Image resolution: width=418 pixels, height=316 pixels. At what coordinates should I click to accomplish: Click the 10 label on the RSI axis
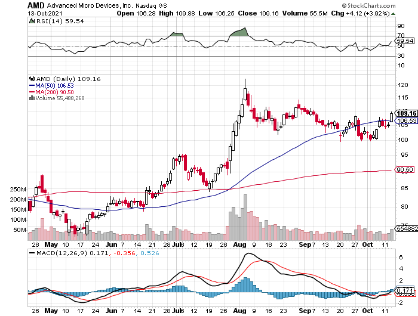click(x=401, y=66)
